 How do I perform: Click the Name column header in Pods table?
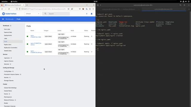pos(32,31)
